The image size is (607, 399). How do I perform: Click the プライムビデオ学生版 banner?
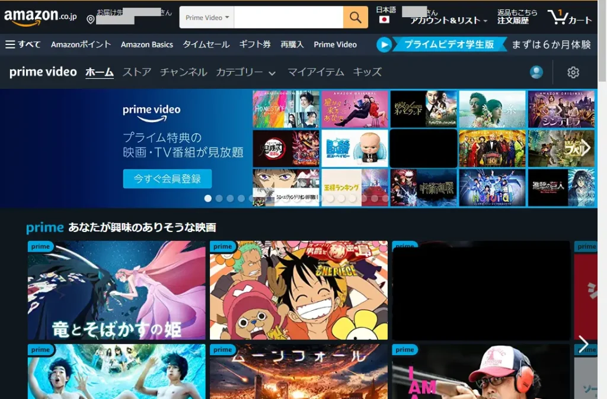coord(449,44)
